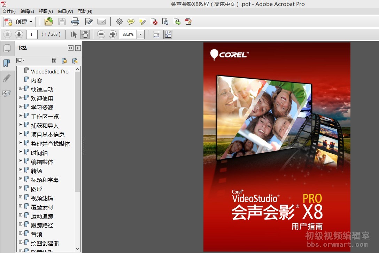The width and height of the screenshot is (379, 253).
Task: Open the 创建 dropdown button
Action: (x=20, y=22)
